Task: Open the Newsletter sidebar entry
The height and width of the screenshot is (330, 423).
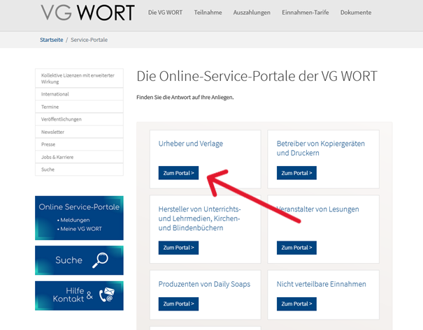Action: (79, 132)
